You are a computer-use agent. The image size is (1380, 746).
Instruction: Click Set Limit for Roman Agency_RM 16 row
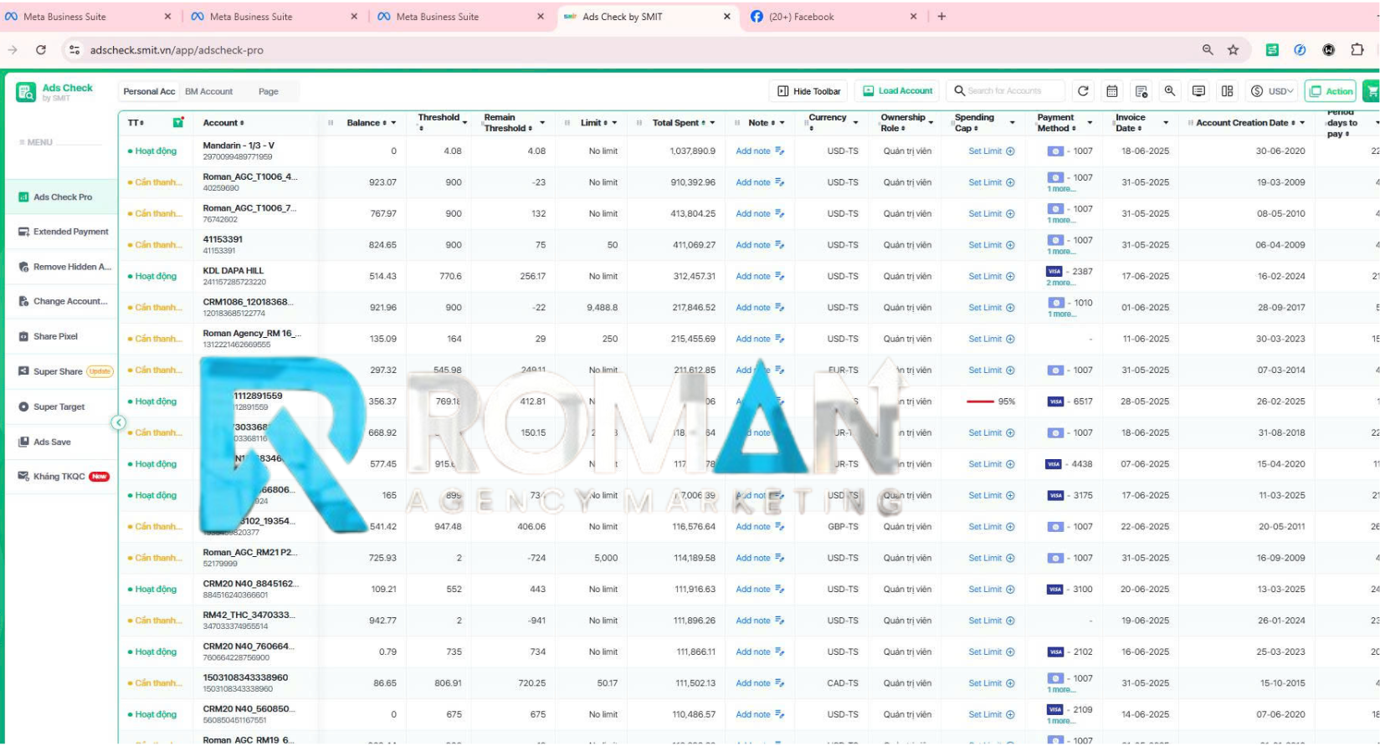(x=985, y=340)
